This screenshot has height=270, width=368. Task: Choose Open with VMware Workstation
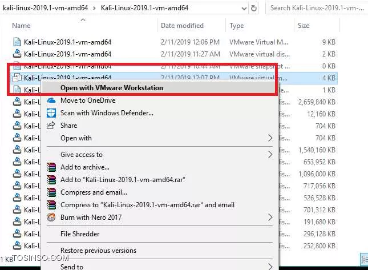160,88
